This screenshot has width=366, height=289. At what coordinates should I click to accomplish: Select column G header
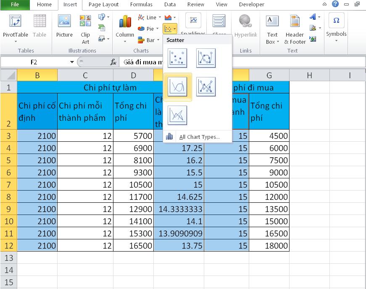click(269, 75)
